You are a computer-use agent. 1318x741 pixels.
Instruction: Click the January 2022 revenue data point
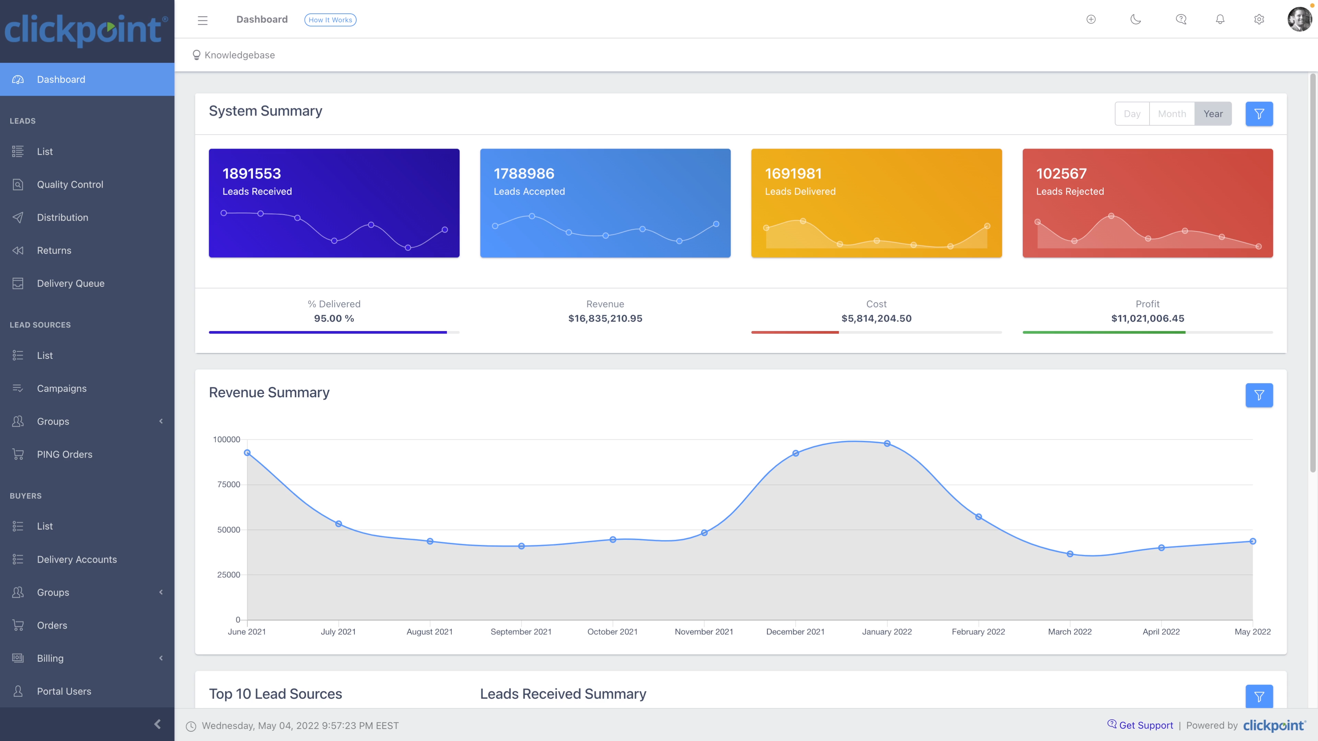click(x=887, y=443)
